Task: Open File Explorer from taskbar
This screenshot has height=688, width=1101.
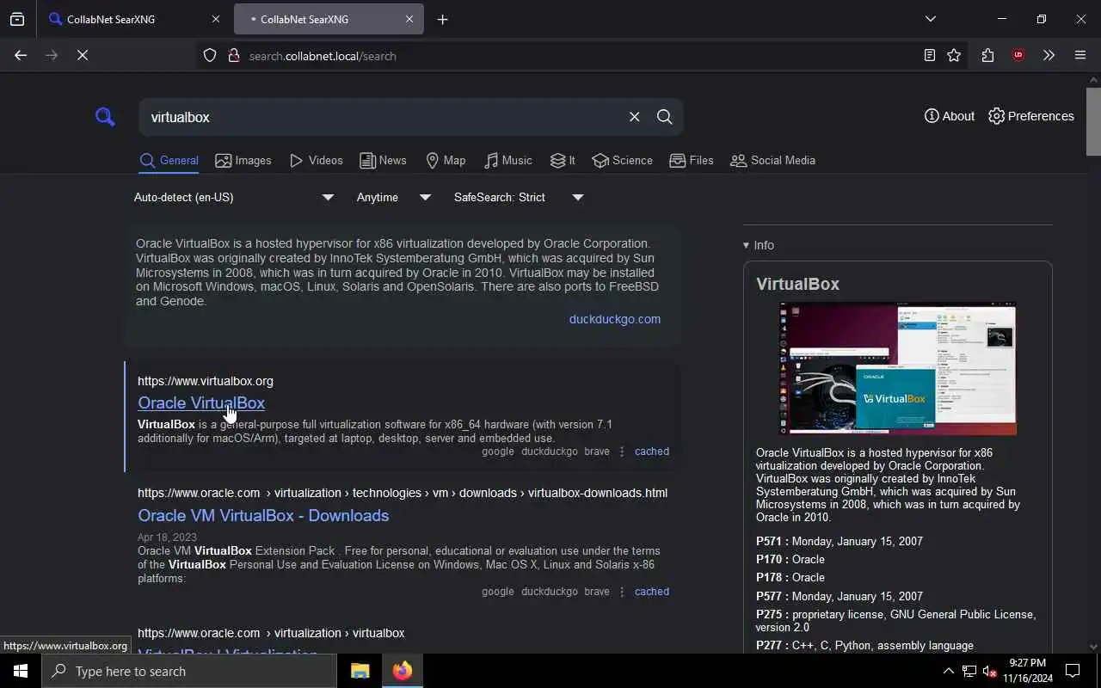Action: point(360,671)
